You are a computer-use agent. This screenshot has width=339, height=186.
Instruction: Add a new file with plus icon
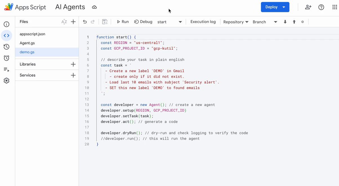click(x=73, y=22)
